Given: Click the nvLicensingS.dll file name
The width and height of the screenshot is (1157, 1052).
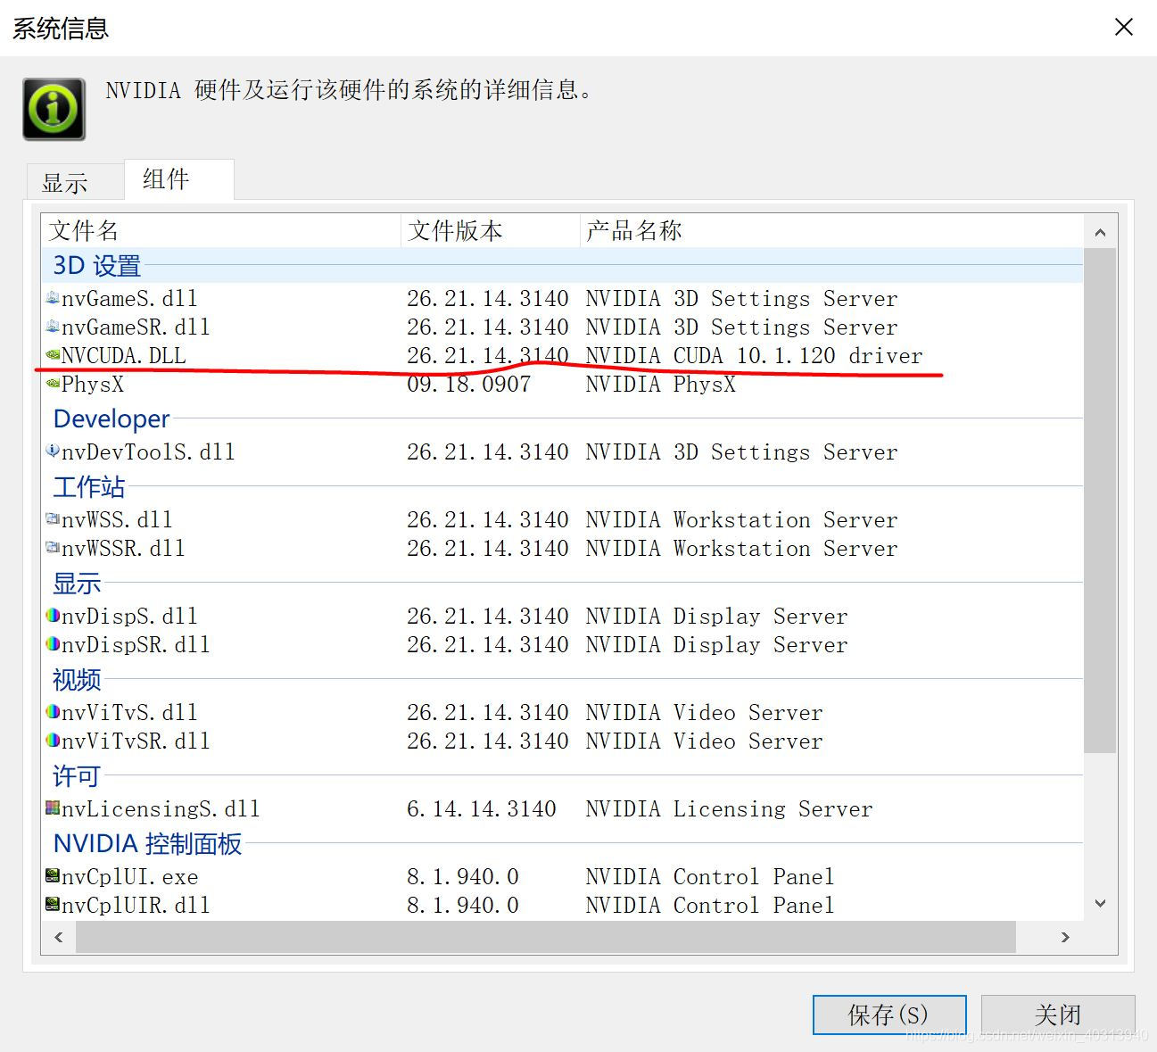Looking at the screenshot, I should [x=161, y=808].
